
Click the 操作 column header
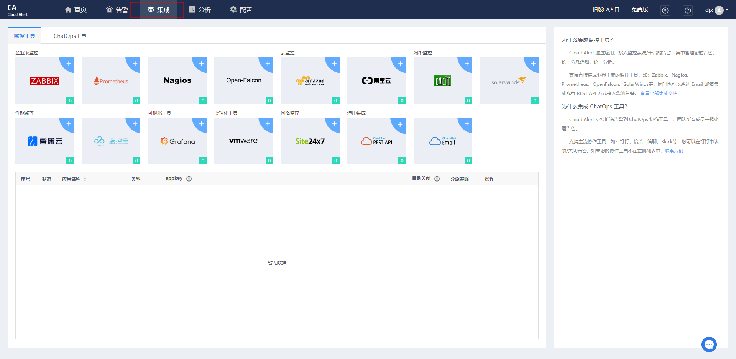click(x=490, y=179)
